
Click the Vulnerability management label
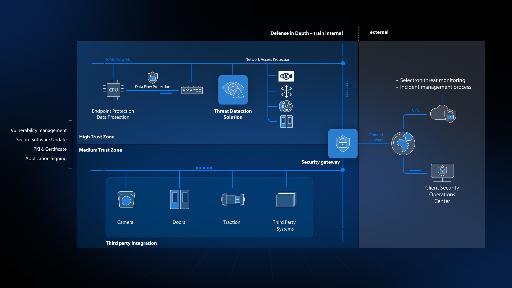39,130
